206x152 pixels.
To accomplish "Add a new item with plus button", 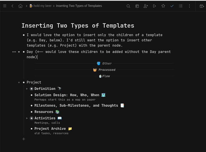I will point(24,139).
